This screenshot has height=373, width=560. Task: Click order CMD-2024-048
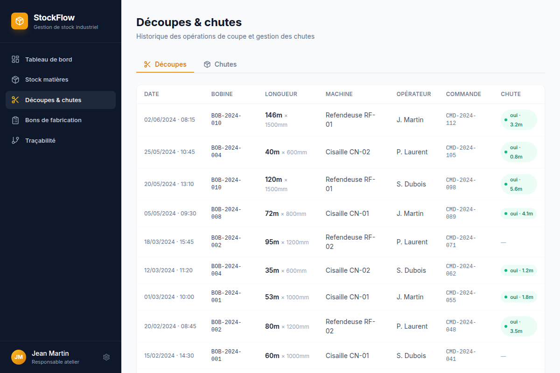461,326
